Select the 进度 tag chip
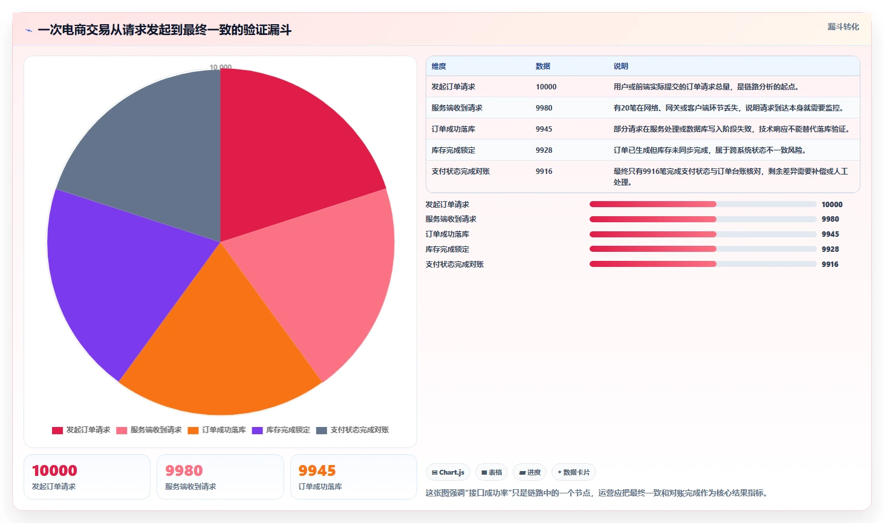 click(x=530, y=472)
